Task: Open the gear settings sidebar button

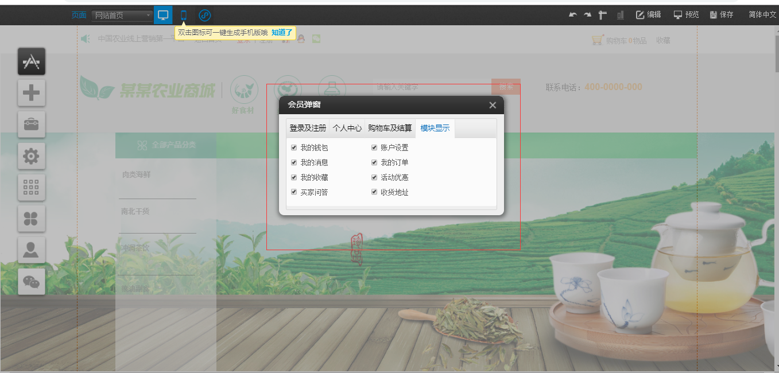Action: (32, 156)
